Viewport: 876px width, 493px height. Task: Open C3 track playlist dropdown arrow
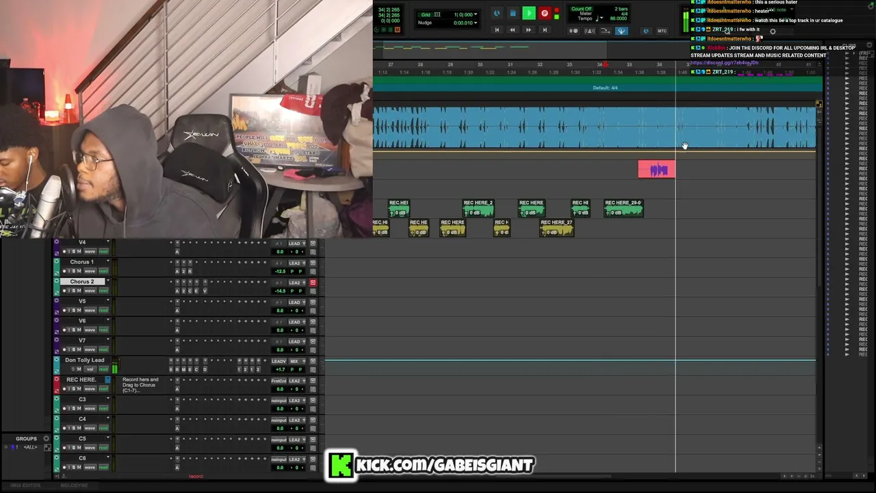(x=108, y=398)
